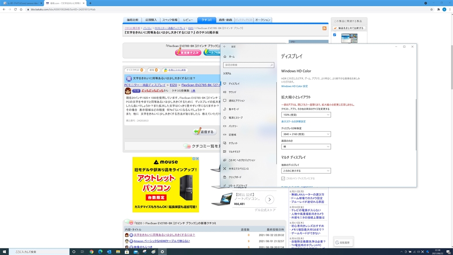453x255 pixels.
Task: Switch to レビュー tab
Action: point(188,20)
